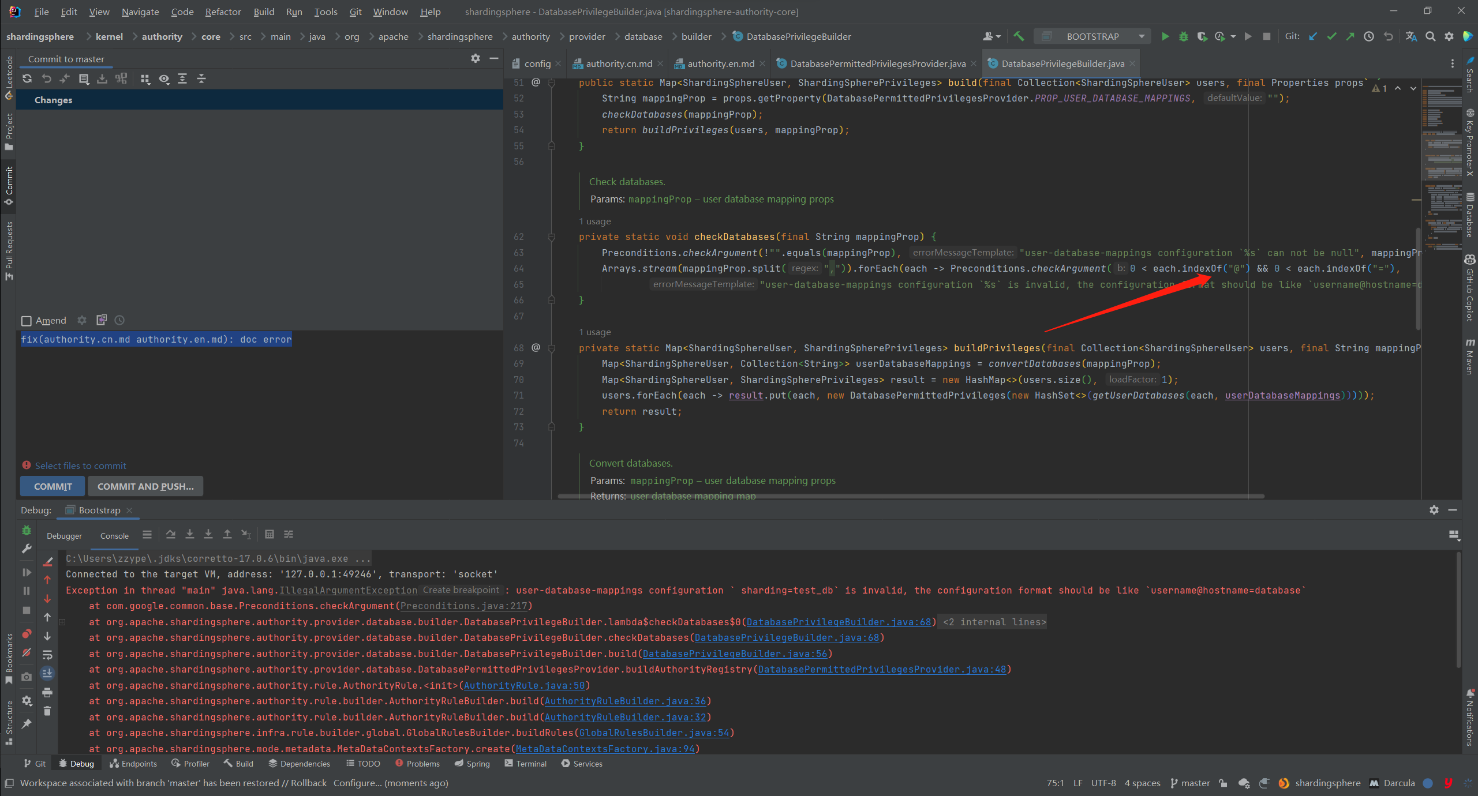Click the green Run button in toolbar
This screenshot has width=1478, height=796.
pyautogui.click(x=1165, y=36)
